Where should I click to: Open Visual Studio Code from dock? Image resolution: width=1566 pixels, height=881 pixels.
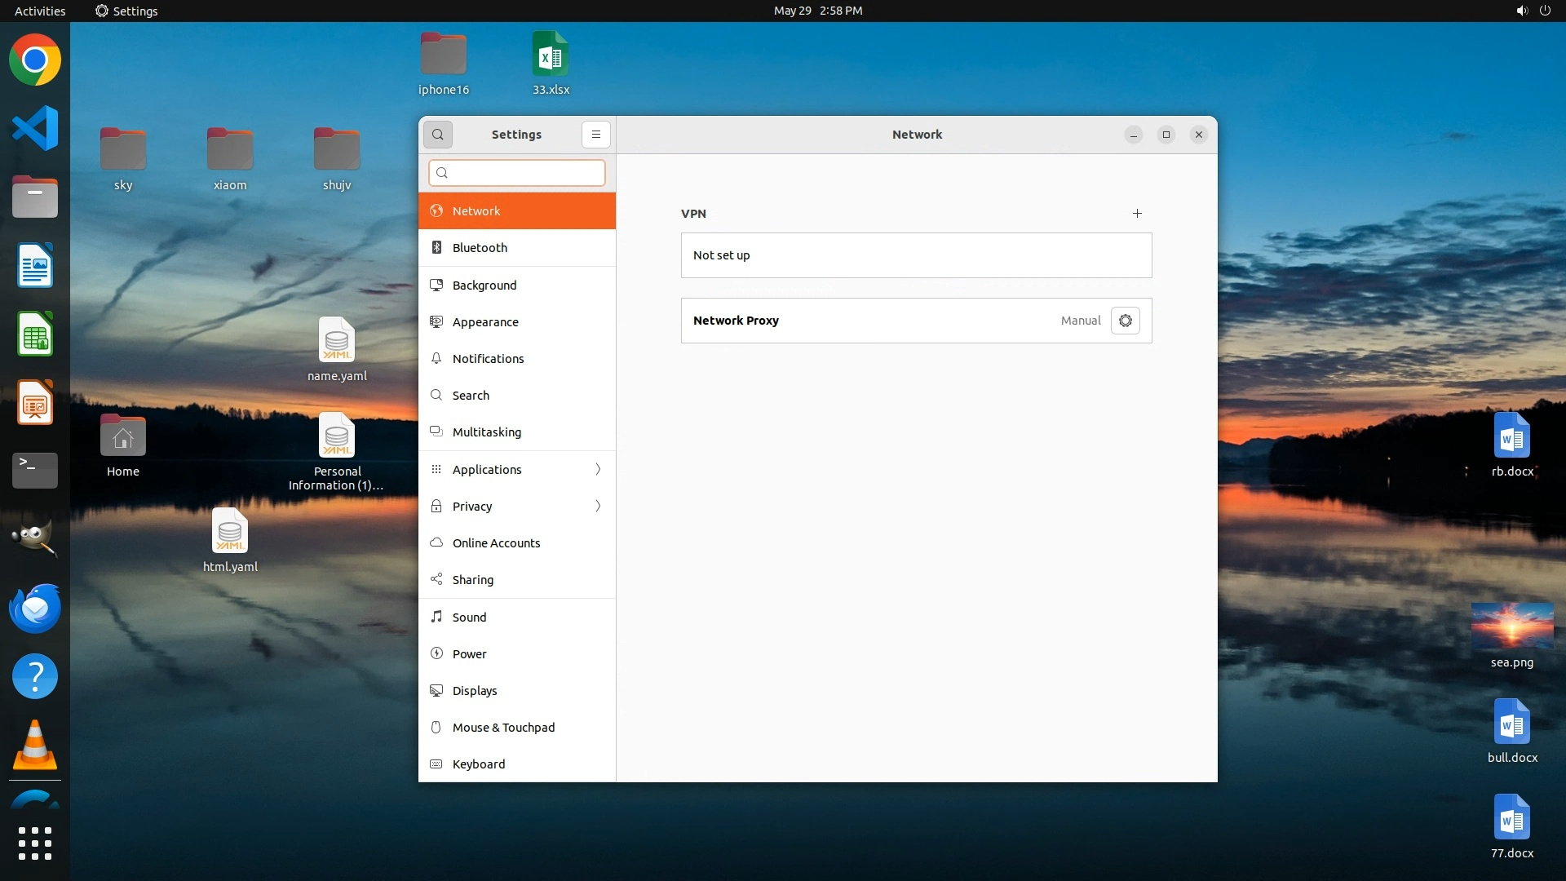click(x=35, y=129)
